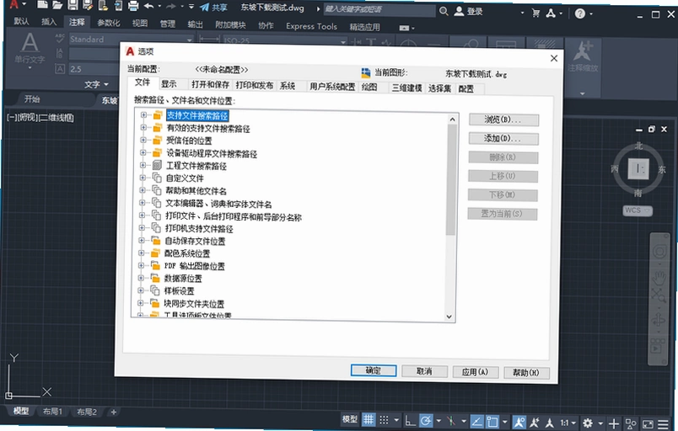Click the Plot printer icon in quick access toolbar

coord(133,6)
